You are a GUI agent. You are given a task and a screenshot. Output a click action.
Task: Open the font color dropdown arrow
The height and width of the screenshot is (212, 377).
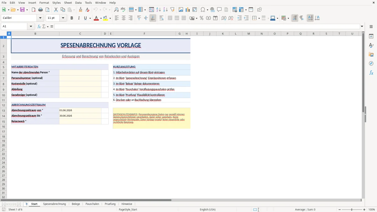pos(101,18)
